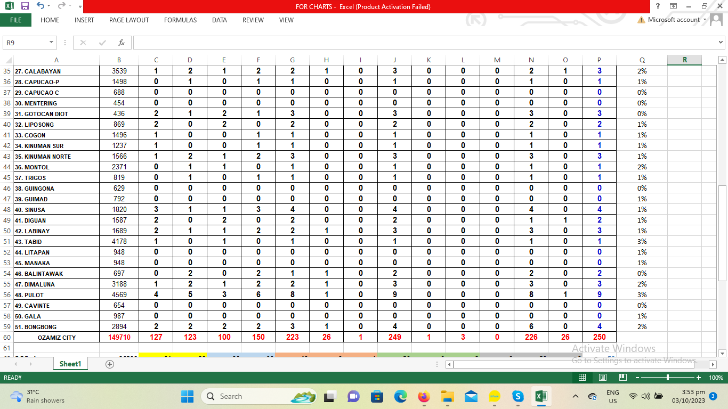This screenshot has width=728, height=409.
Task: Click the zoom in plus button
Action: tap(699, 378)
